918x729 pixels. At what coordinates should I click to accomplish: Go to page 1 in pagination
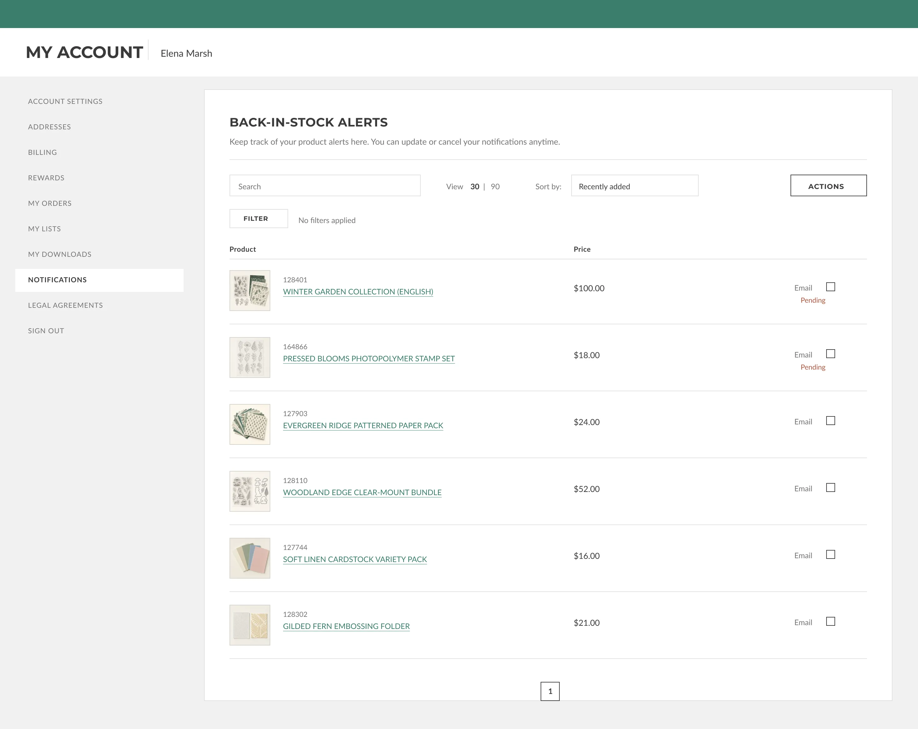(x=550, y=691)
